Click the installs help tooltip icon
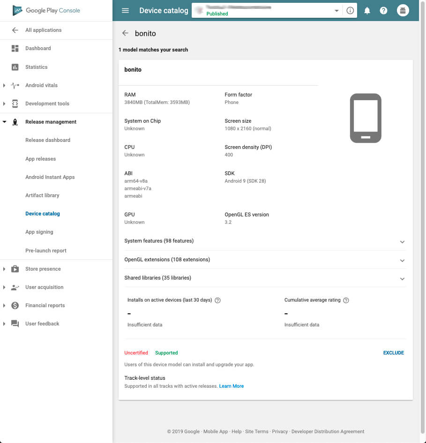This screenshot has width=426, height=443. coord(217,300)
